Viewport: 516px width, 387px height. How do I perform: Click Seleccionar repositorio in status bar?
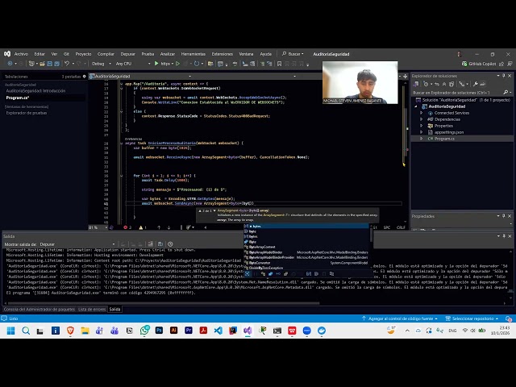pyautogui.click(x=472, y=318)
